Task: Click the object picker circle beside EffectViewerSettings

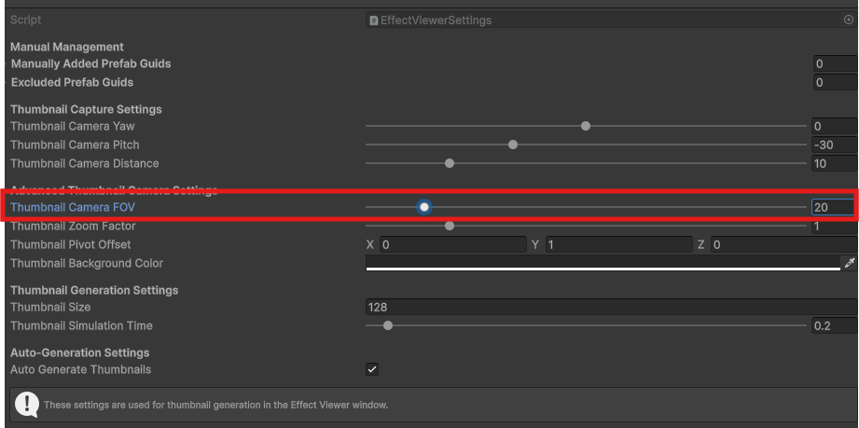Action: click(x=848, y=20)
